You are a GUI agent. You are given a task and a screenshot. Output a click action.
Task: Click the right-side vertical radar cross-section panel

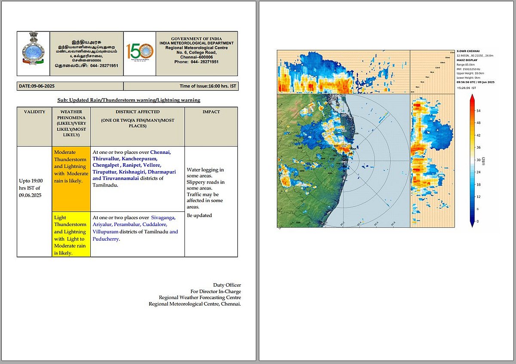(x=432, y=161)
